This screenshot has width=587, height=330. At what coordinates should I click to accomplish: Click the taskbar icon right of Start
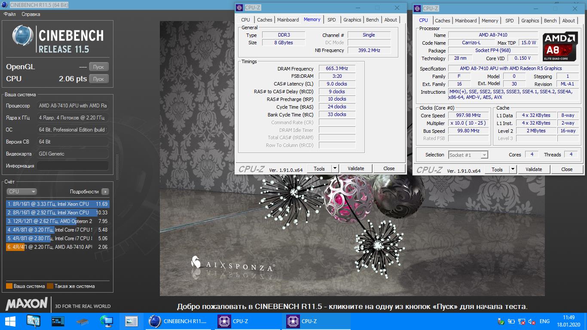[34, 321]
